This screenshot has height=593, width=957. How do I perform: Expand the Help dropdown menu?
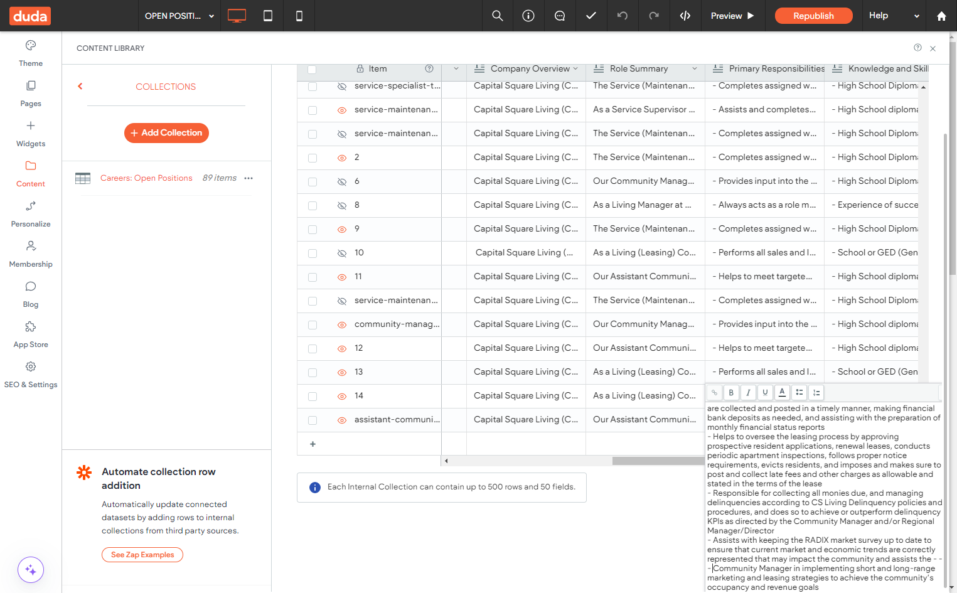coord(894,16)
